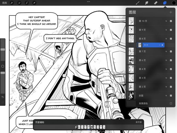Open the 背景颜色 background color row
The height and width of the screenshot is (133, 177).
click(x=150, y=103)
